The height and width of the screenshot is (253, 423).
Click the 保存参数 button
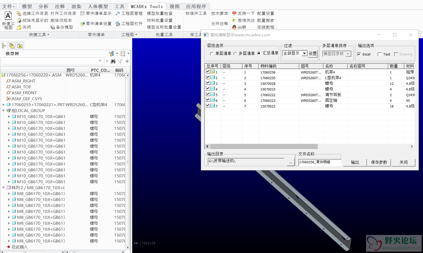pos(379,162)
